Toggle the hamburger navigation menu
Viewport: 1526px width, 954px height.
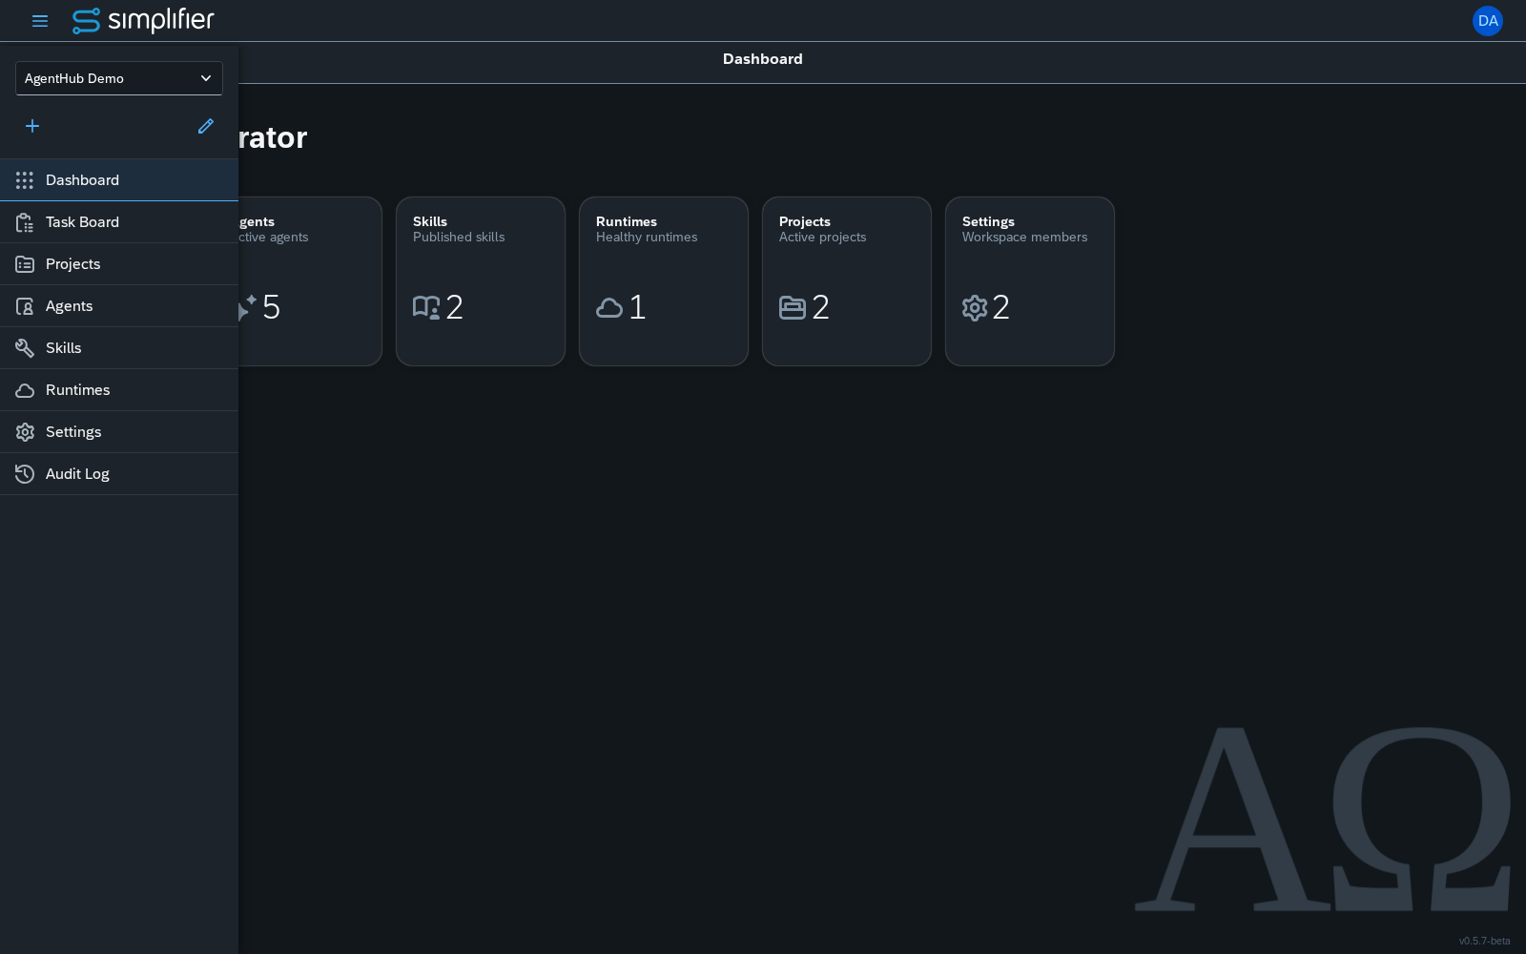pos(40,21)
